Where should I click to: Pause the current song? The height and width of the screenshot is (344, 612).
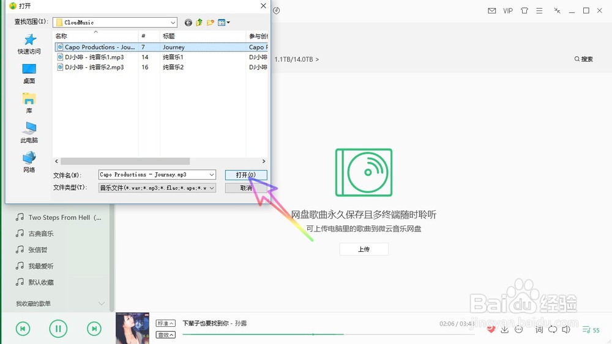(58, 329)
